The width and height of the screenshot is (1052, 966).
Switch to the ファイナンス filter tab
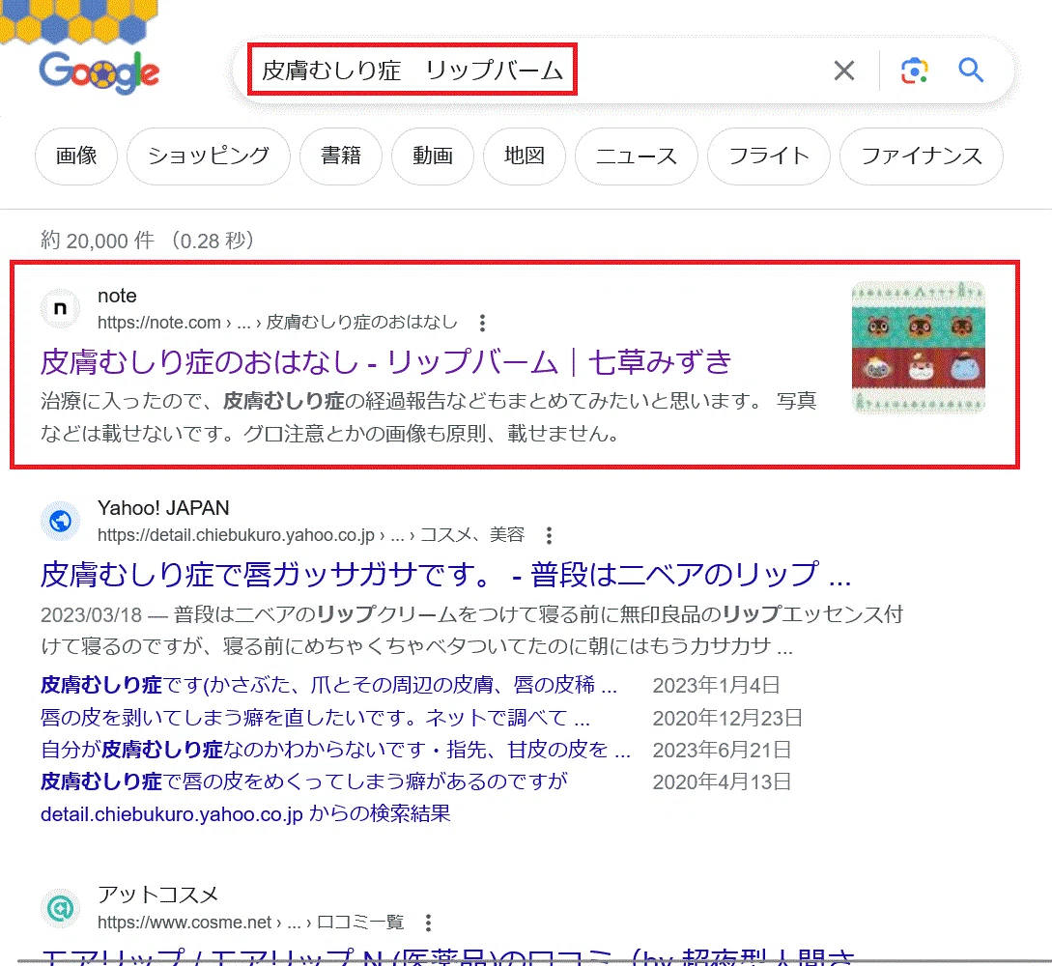pyautogui.click(x=922, y=156)
